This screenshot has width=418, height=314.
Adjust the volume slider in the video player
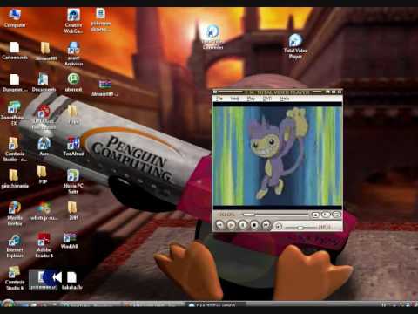click(x=300, y=228)
